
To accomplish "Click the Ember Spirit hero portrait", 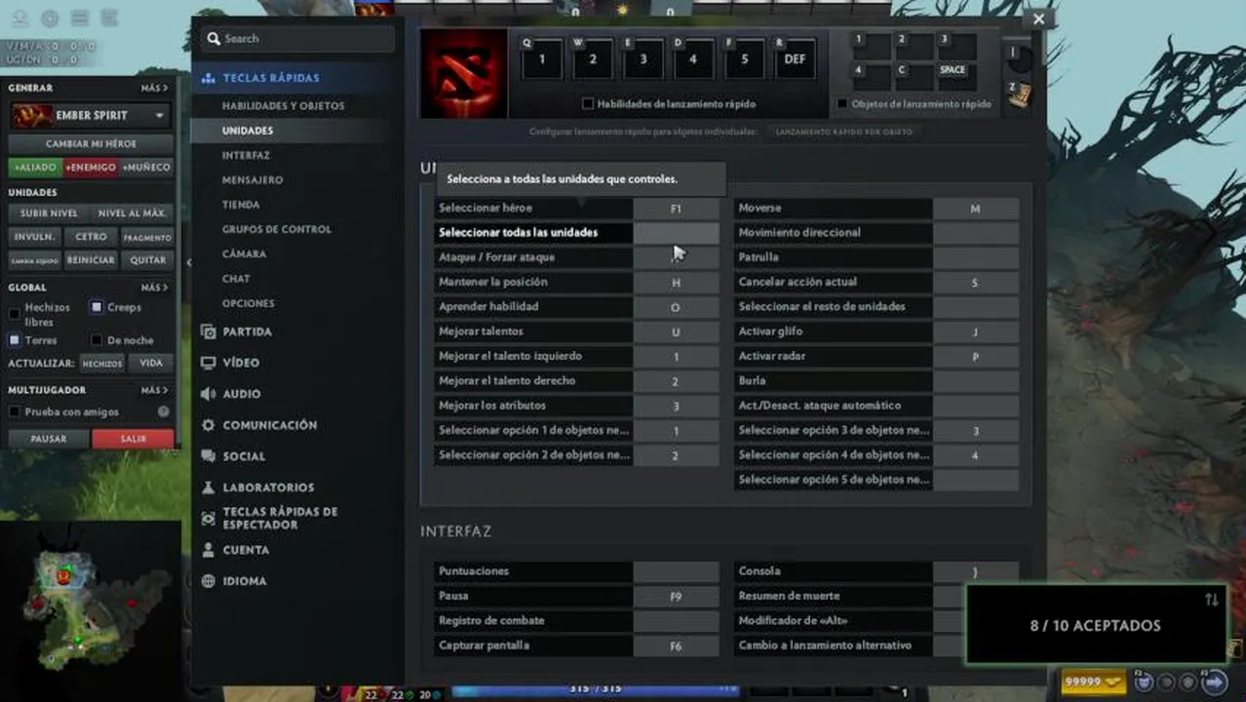I will pos(32,115).
